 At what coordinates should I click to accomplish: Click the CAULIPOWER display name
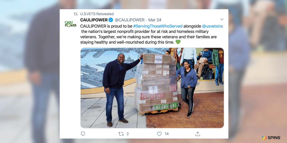[x=94, y=20]
